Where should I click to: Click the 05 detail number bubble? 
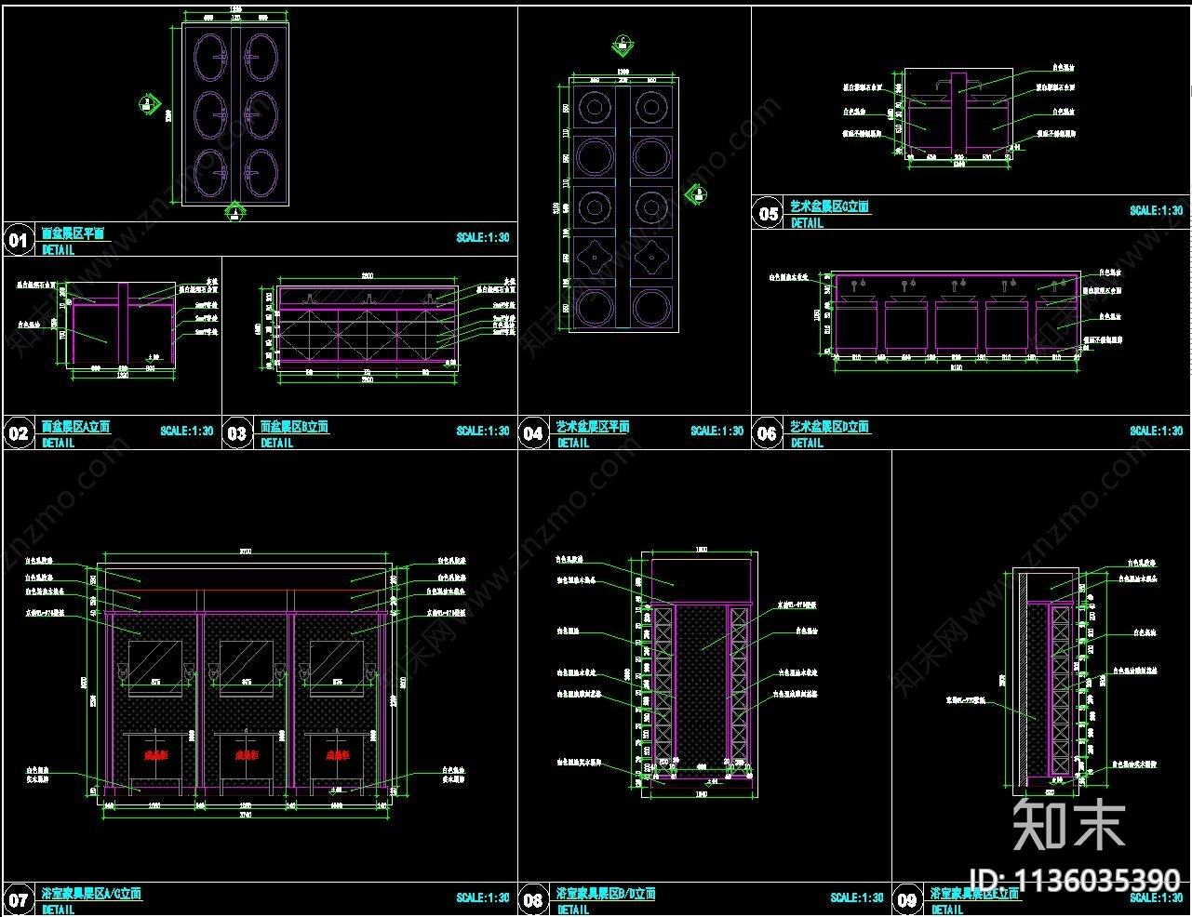(x=768, y=214)
